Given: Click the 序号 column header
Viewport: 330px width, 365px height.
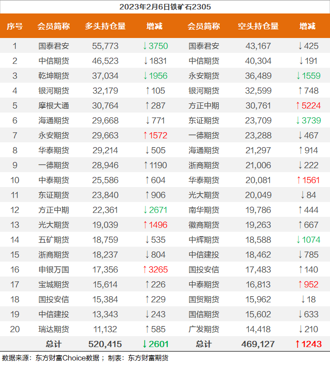Looking at the screenshot, I should tap(15, 26).
